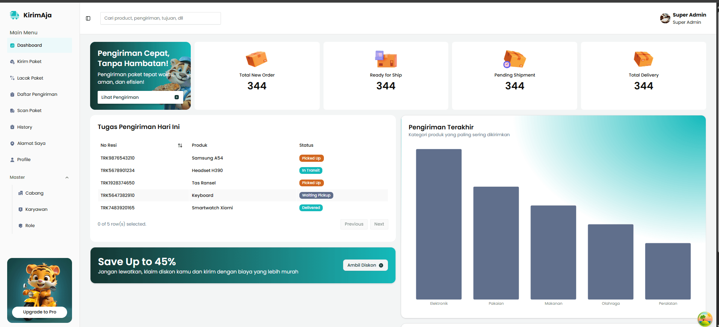The width and height of the screenshot is (719, 327).
Task: Click the Role shield icon
Action: coord(21,226)
